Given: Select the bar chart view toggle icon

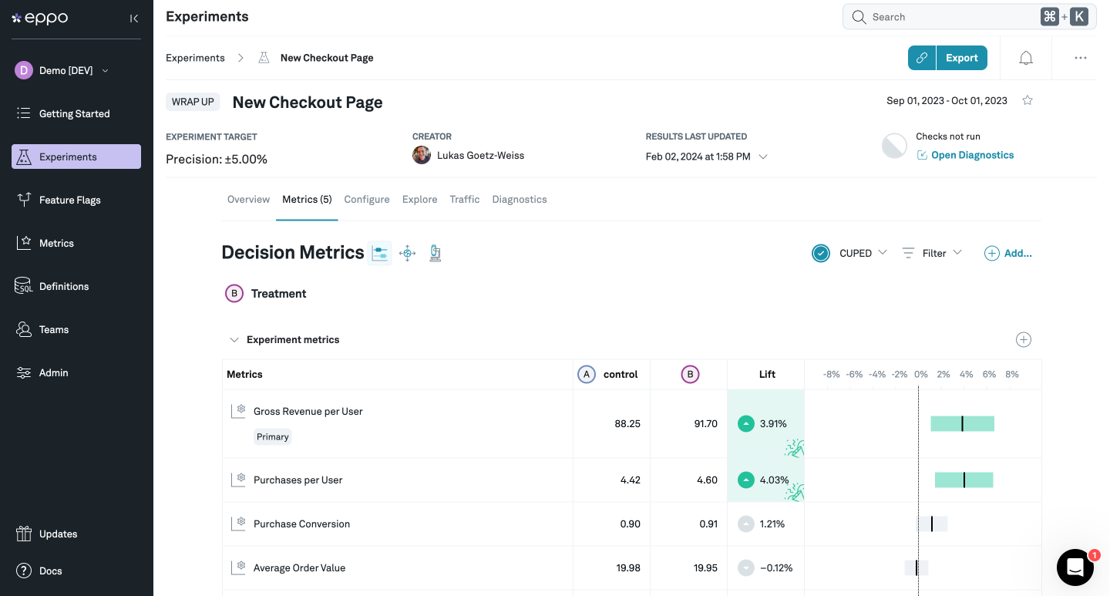Looking at the screenshot, I should point(379,253).
